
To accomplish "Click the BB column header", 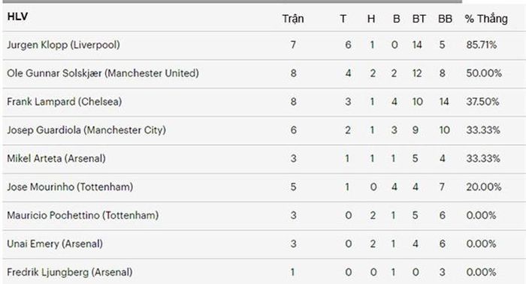I will [445, 19].
